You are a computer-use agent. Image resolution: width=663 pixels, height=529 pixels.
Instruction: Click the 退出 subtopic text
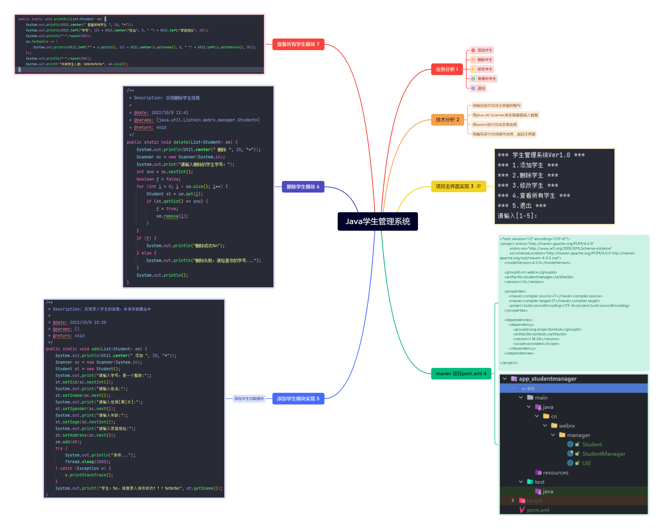(x=481, y=88)
